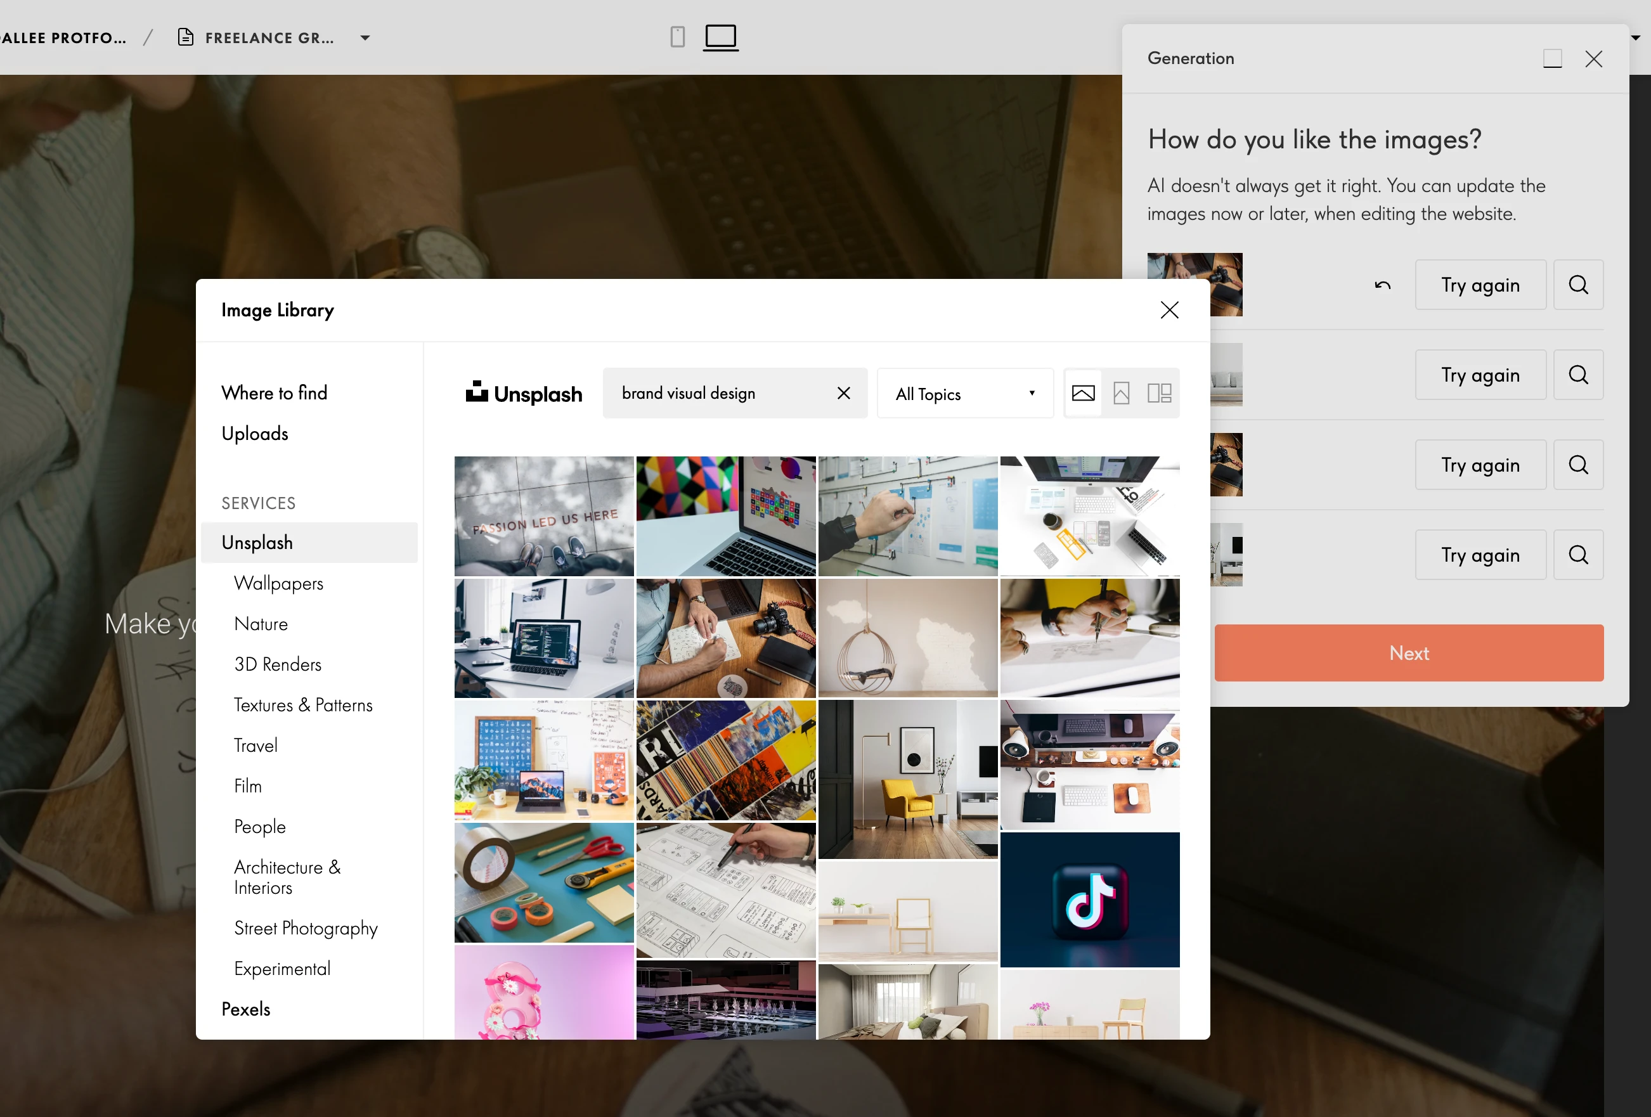
Task: Select yellow armchair interior photo
Action: (x=908, y=780)
